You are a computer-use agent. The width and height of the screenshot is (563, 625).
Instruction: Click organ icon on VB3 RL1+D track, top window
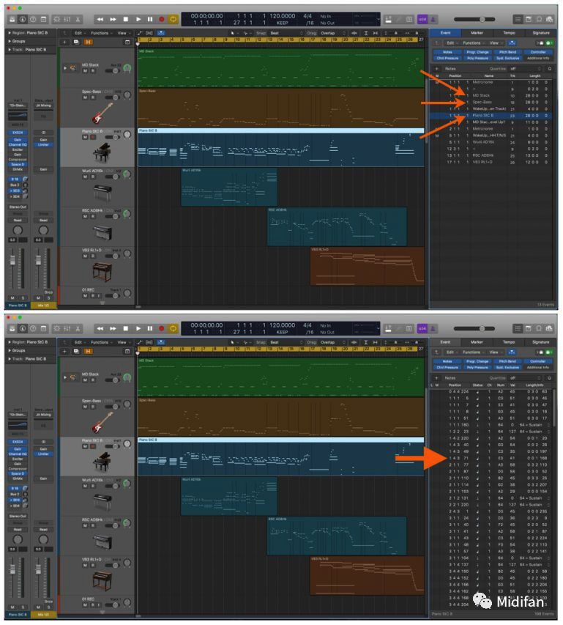click(x=102, y=271)
